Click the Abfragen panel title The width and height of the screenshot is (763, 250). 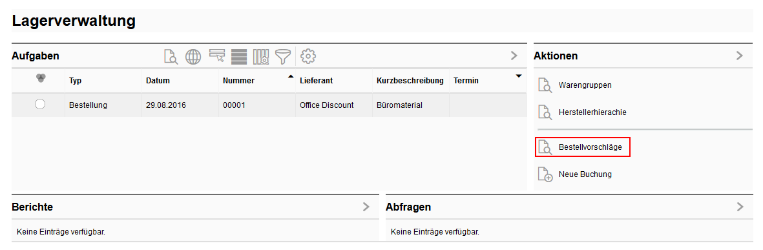[x=408, y=207]
